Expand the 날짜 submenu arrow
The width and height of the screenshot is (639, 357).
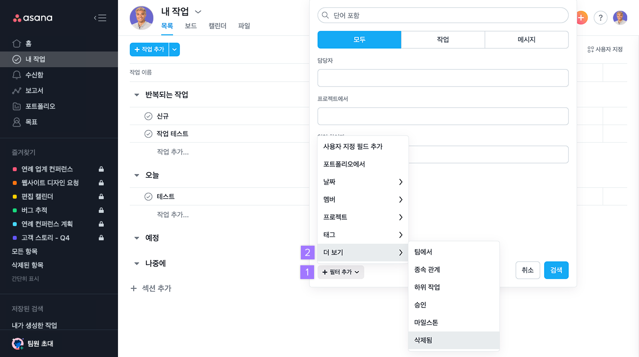[401, 182]
